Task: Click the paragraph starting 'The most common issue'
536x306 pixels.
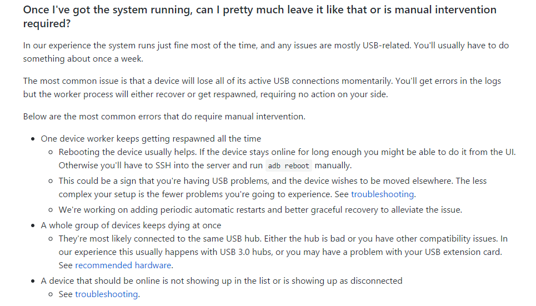Action: click(262, 88)
